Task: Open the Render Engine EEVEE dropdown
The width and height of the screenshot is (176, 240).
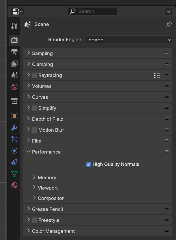Action: click(x=129, y=40)
